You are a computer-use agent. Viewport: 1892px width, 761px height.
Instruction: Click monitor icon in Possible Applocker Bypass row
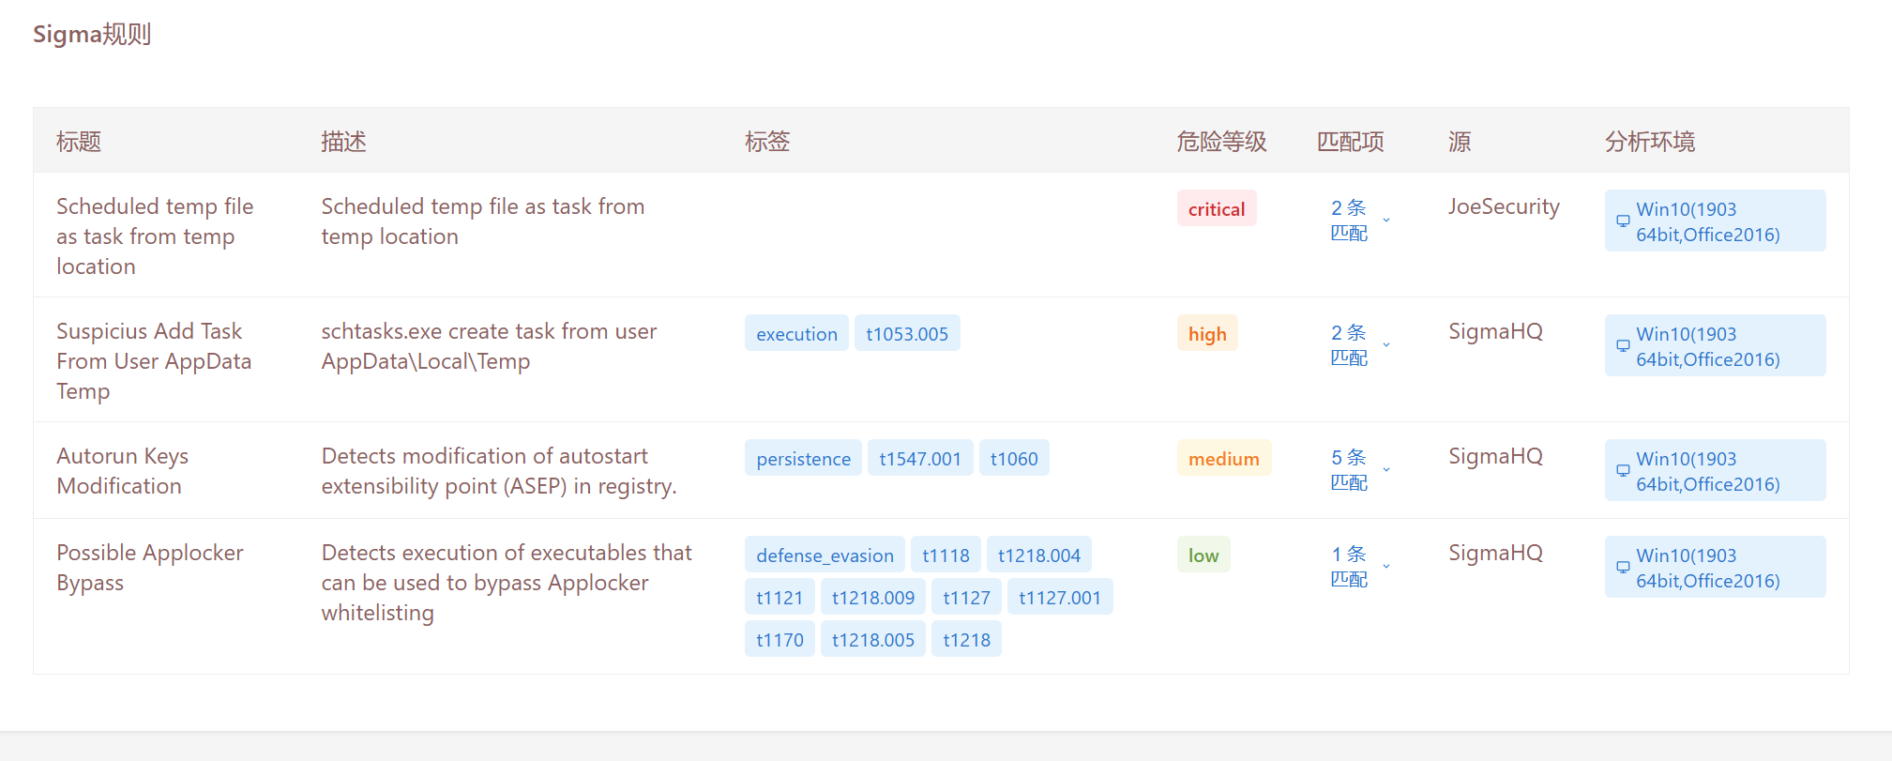pos(1622,568)
